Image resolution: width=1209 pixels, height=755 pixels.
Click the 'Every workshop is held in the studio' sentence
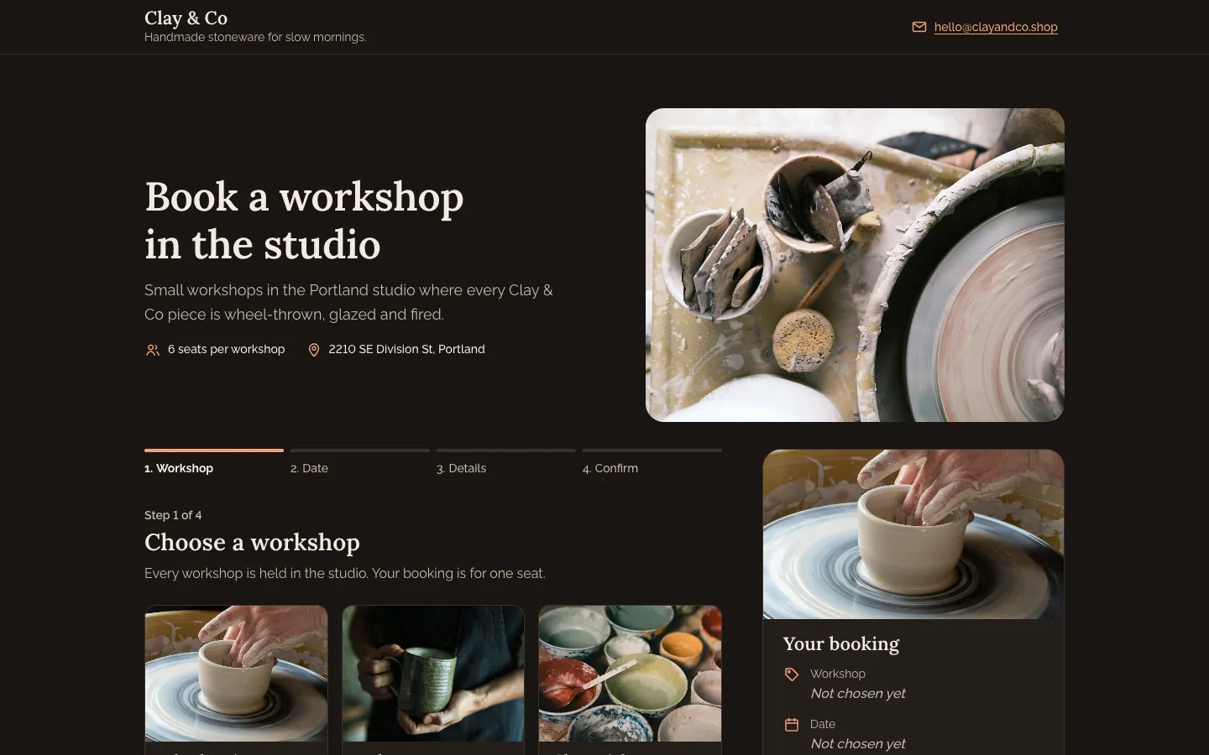(x=345, y=574)
